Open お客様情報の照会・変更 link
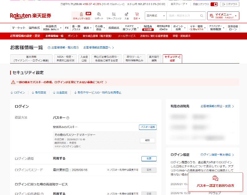This screenshot has width=247, height=195. pos(217,106)
